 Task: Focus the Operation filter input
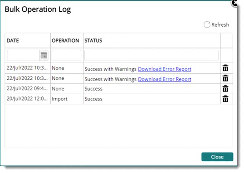click(x=67, y=55)
